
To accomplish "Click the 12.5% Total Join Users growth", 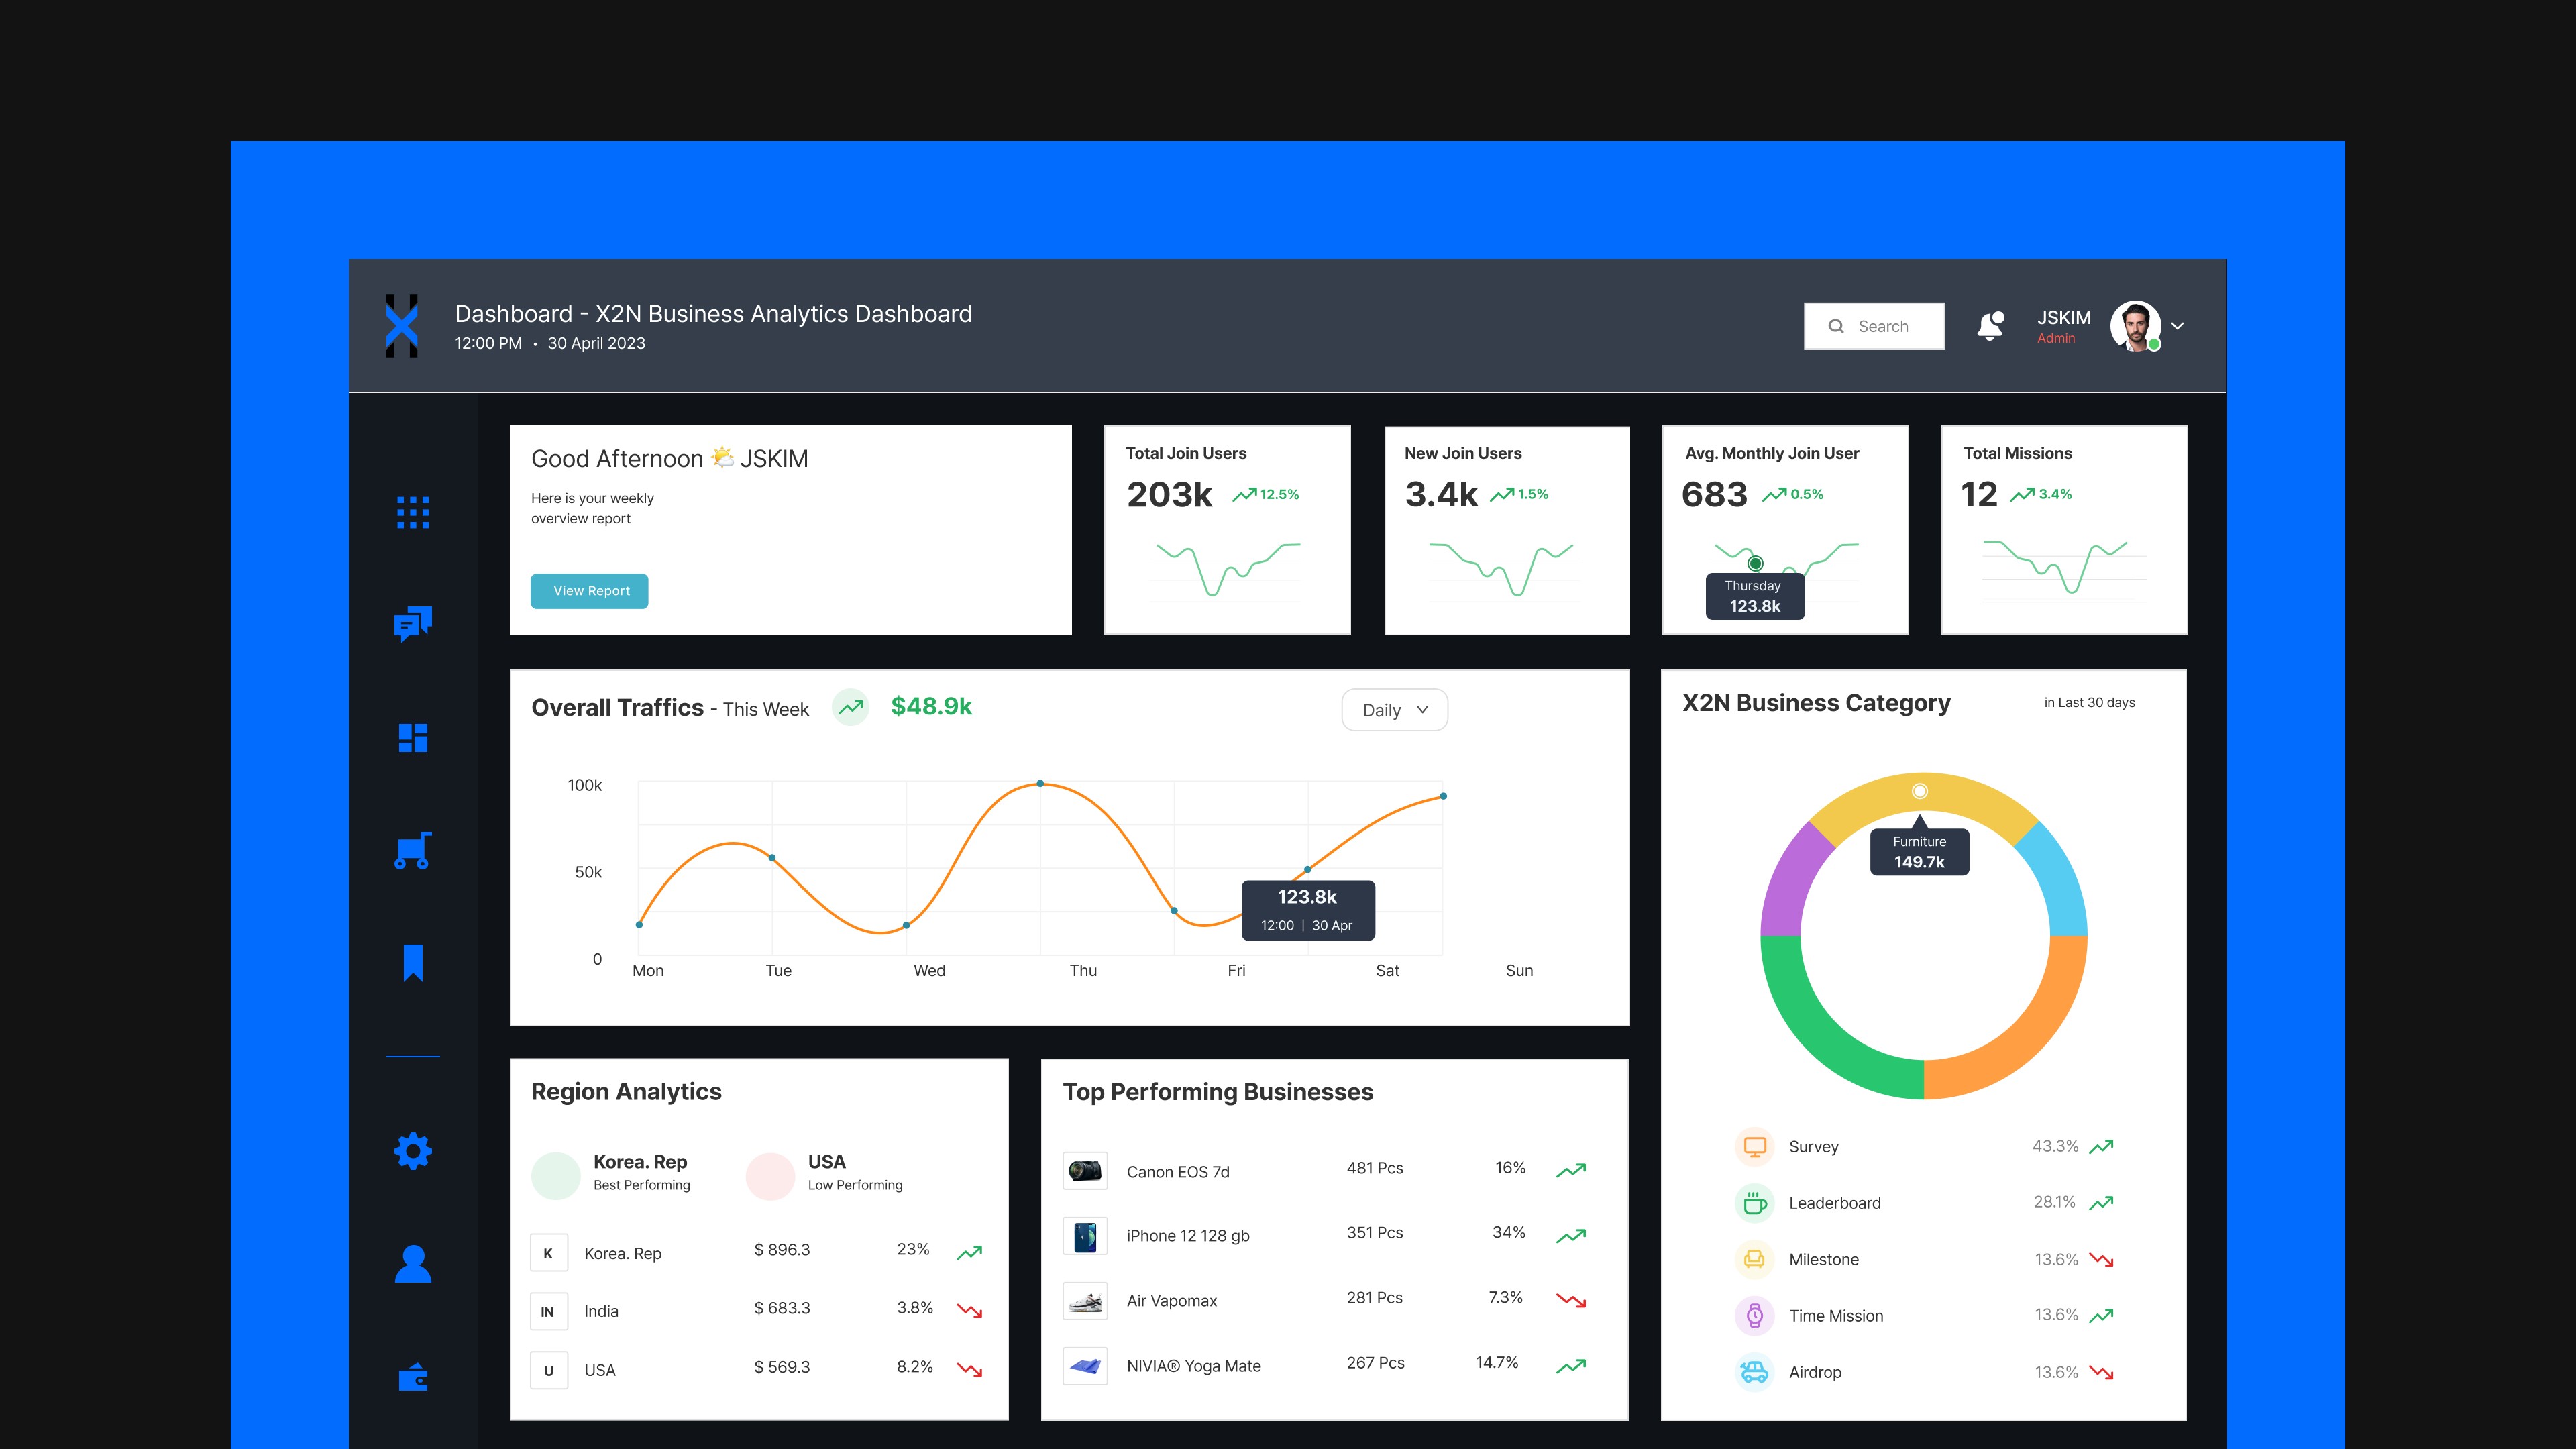I will coord(1279,494).
